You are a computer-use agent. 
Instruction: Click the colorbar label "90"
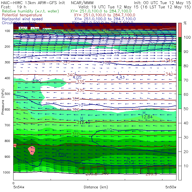[186, 52]
